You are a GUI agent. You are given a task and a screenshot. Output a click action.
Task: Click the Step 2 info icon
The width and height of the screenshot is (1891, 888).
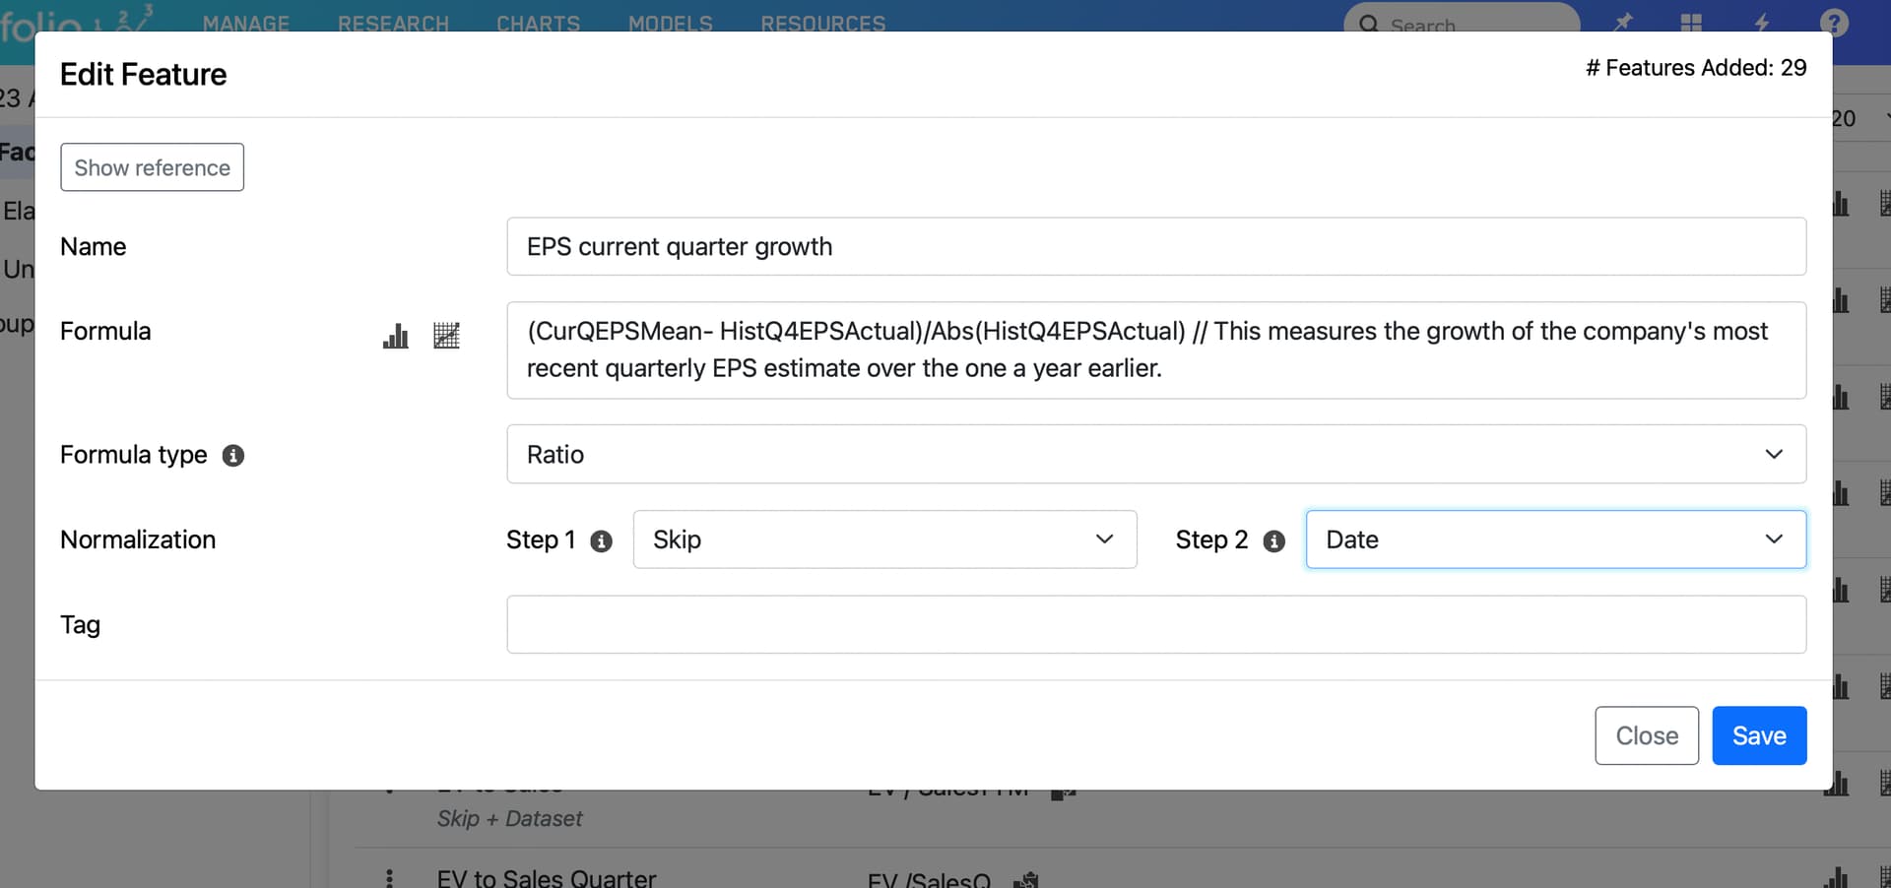tap(1273, 540)
